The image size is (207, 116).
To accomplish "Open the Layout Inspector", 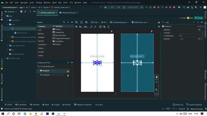I will click(194, 105).
